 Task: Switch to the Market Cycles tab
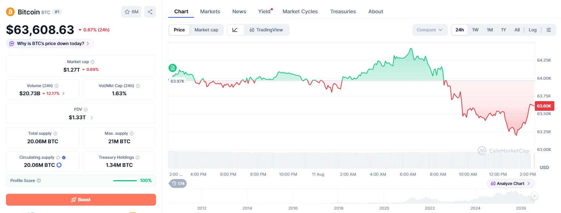pos(300,11)
